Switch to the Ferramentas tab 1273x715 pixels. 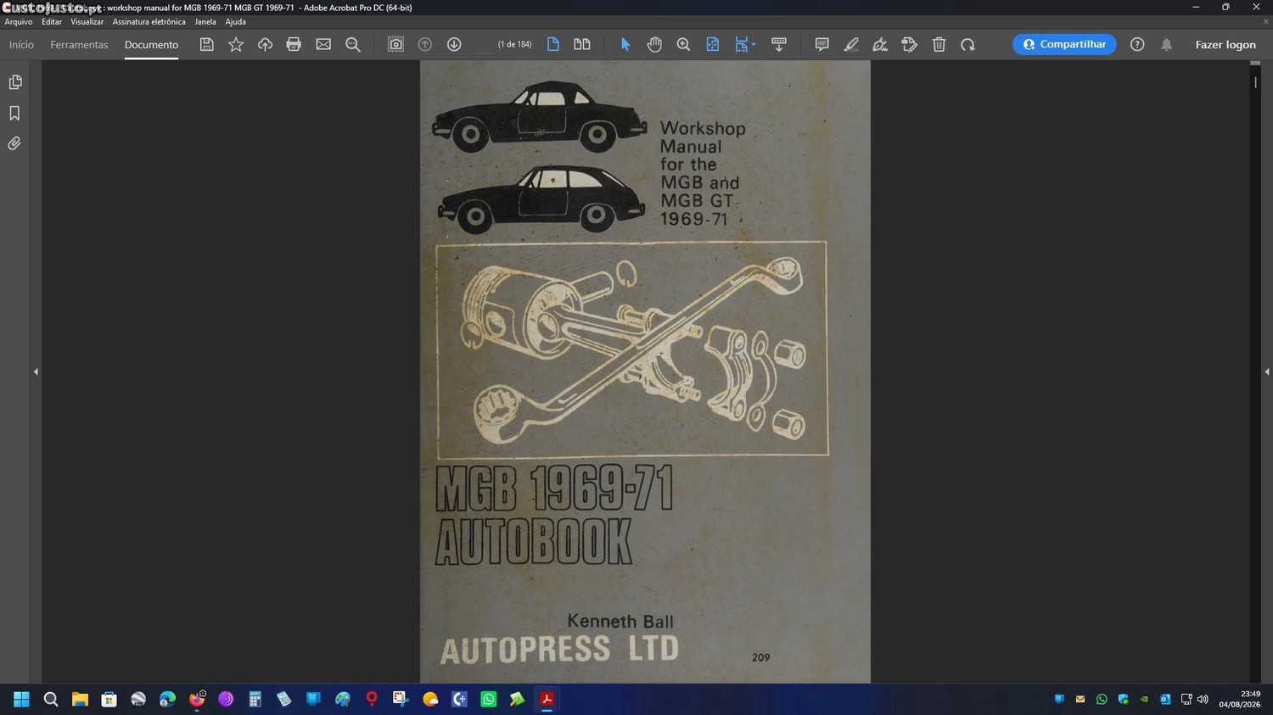(x=79, y=44)
